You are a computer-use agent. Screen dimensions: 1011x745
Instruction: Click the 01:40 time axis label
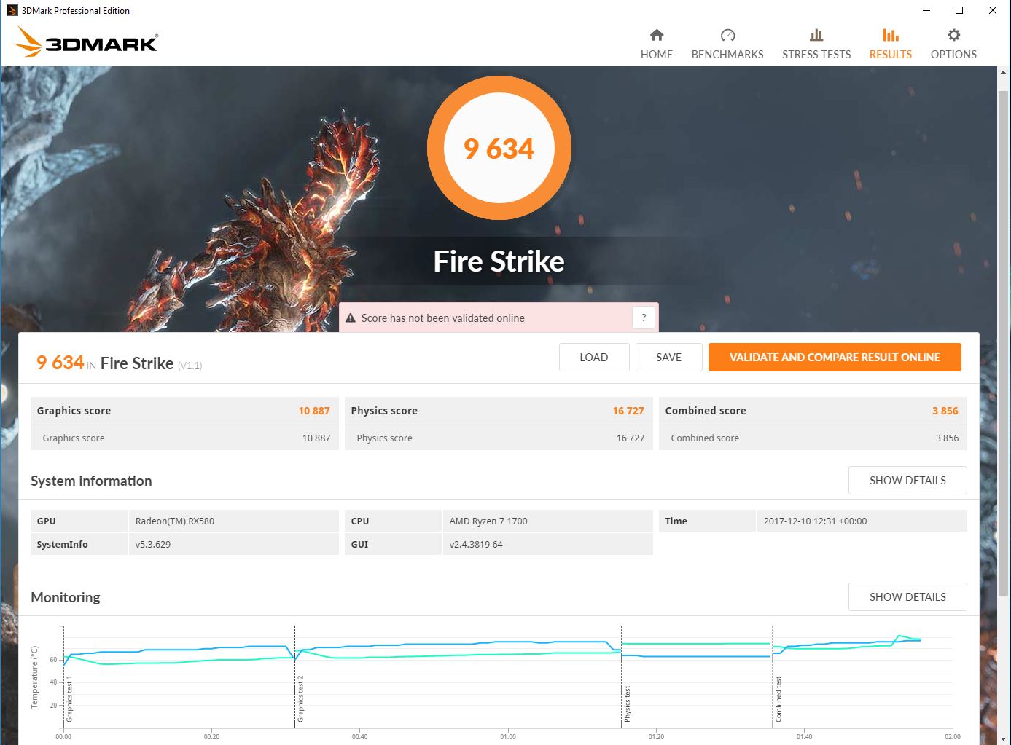point(804,737)
